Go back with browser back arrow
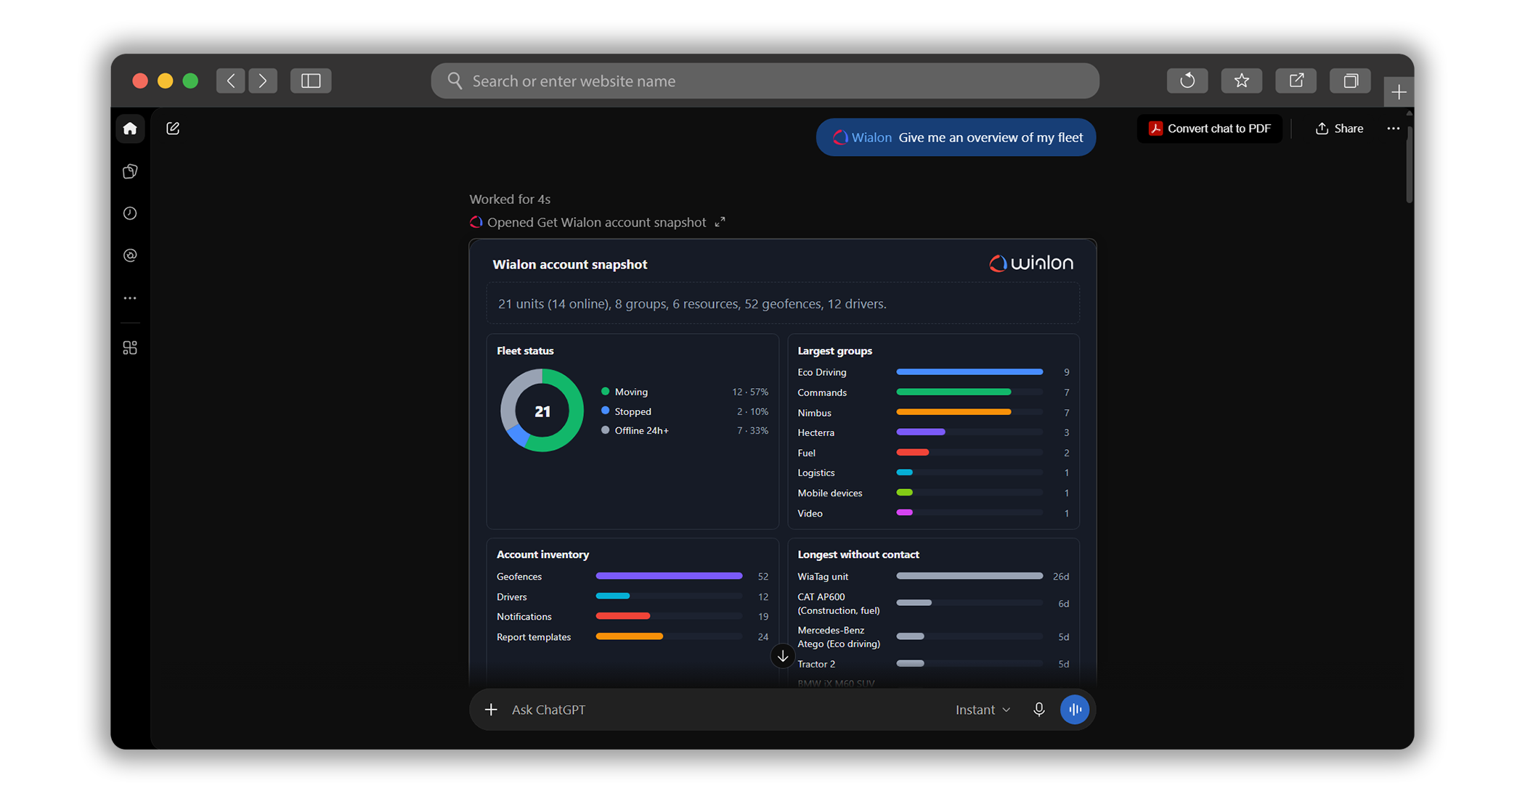Image resolution: width=1525 pixels, height=804 pixels. [x=231, y=81]
